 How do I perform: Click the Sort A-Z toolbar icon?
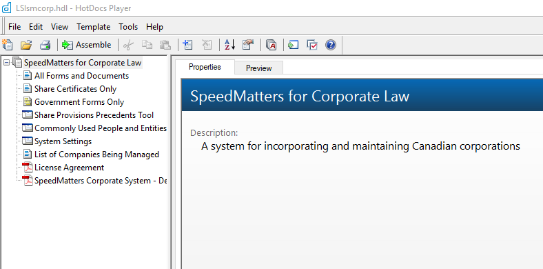[230, 45]
